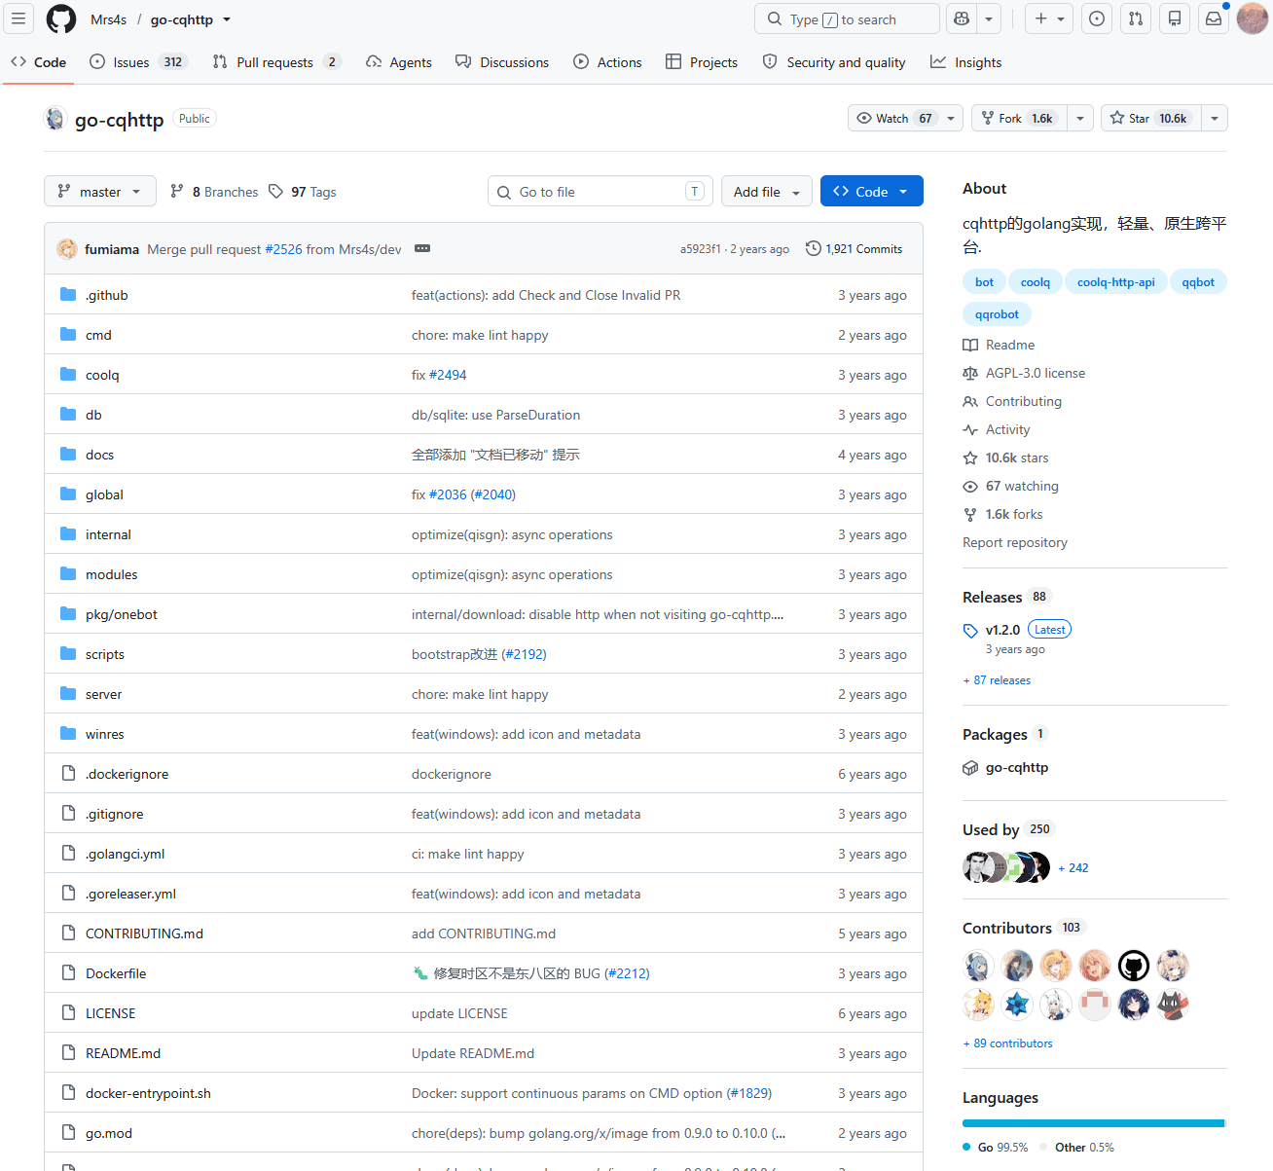Expand the commit message ellipsis
The width and height of the screenshot is (1273, 1171).
point(422,249)
